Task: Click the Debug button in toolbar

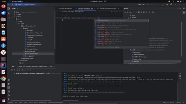Action: click(x=151, y=5)
